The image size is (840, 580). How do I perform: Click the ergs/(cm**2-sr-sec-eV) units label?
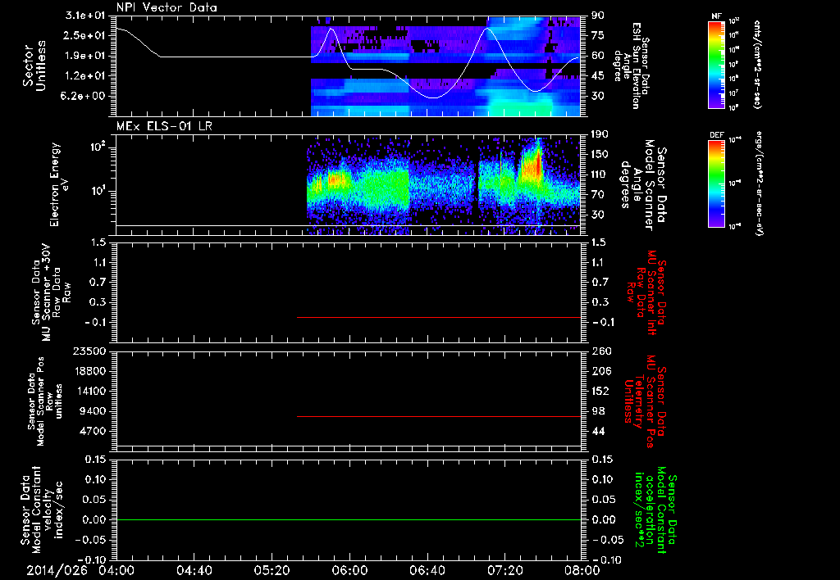coord(759,183)
